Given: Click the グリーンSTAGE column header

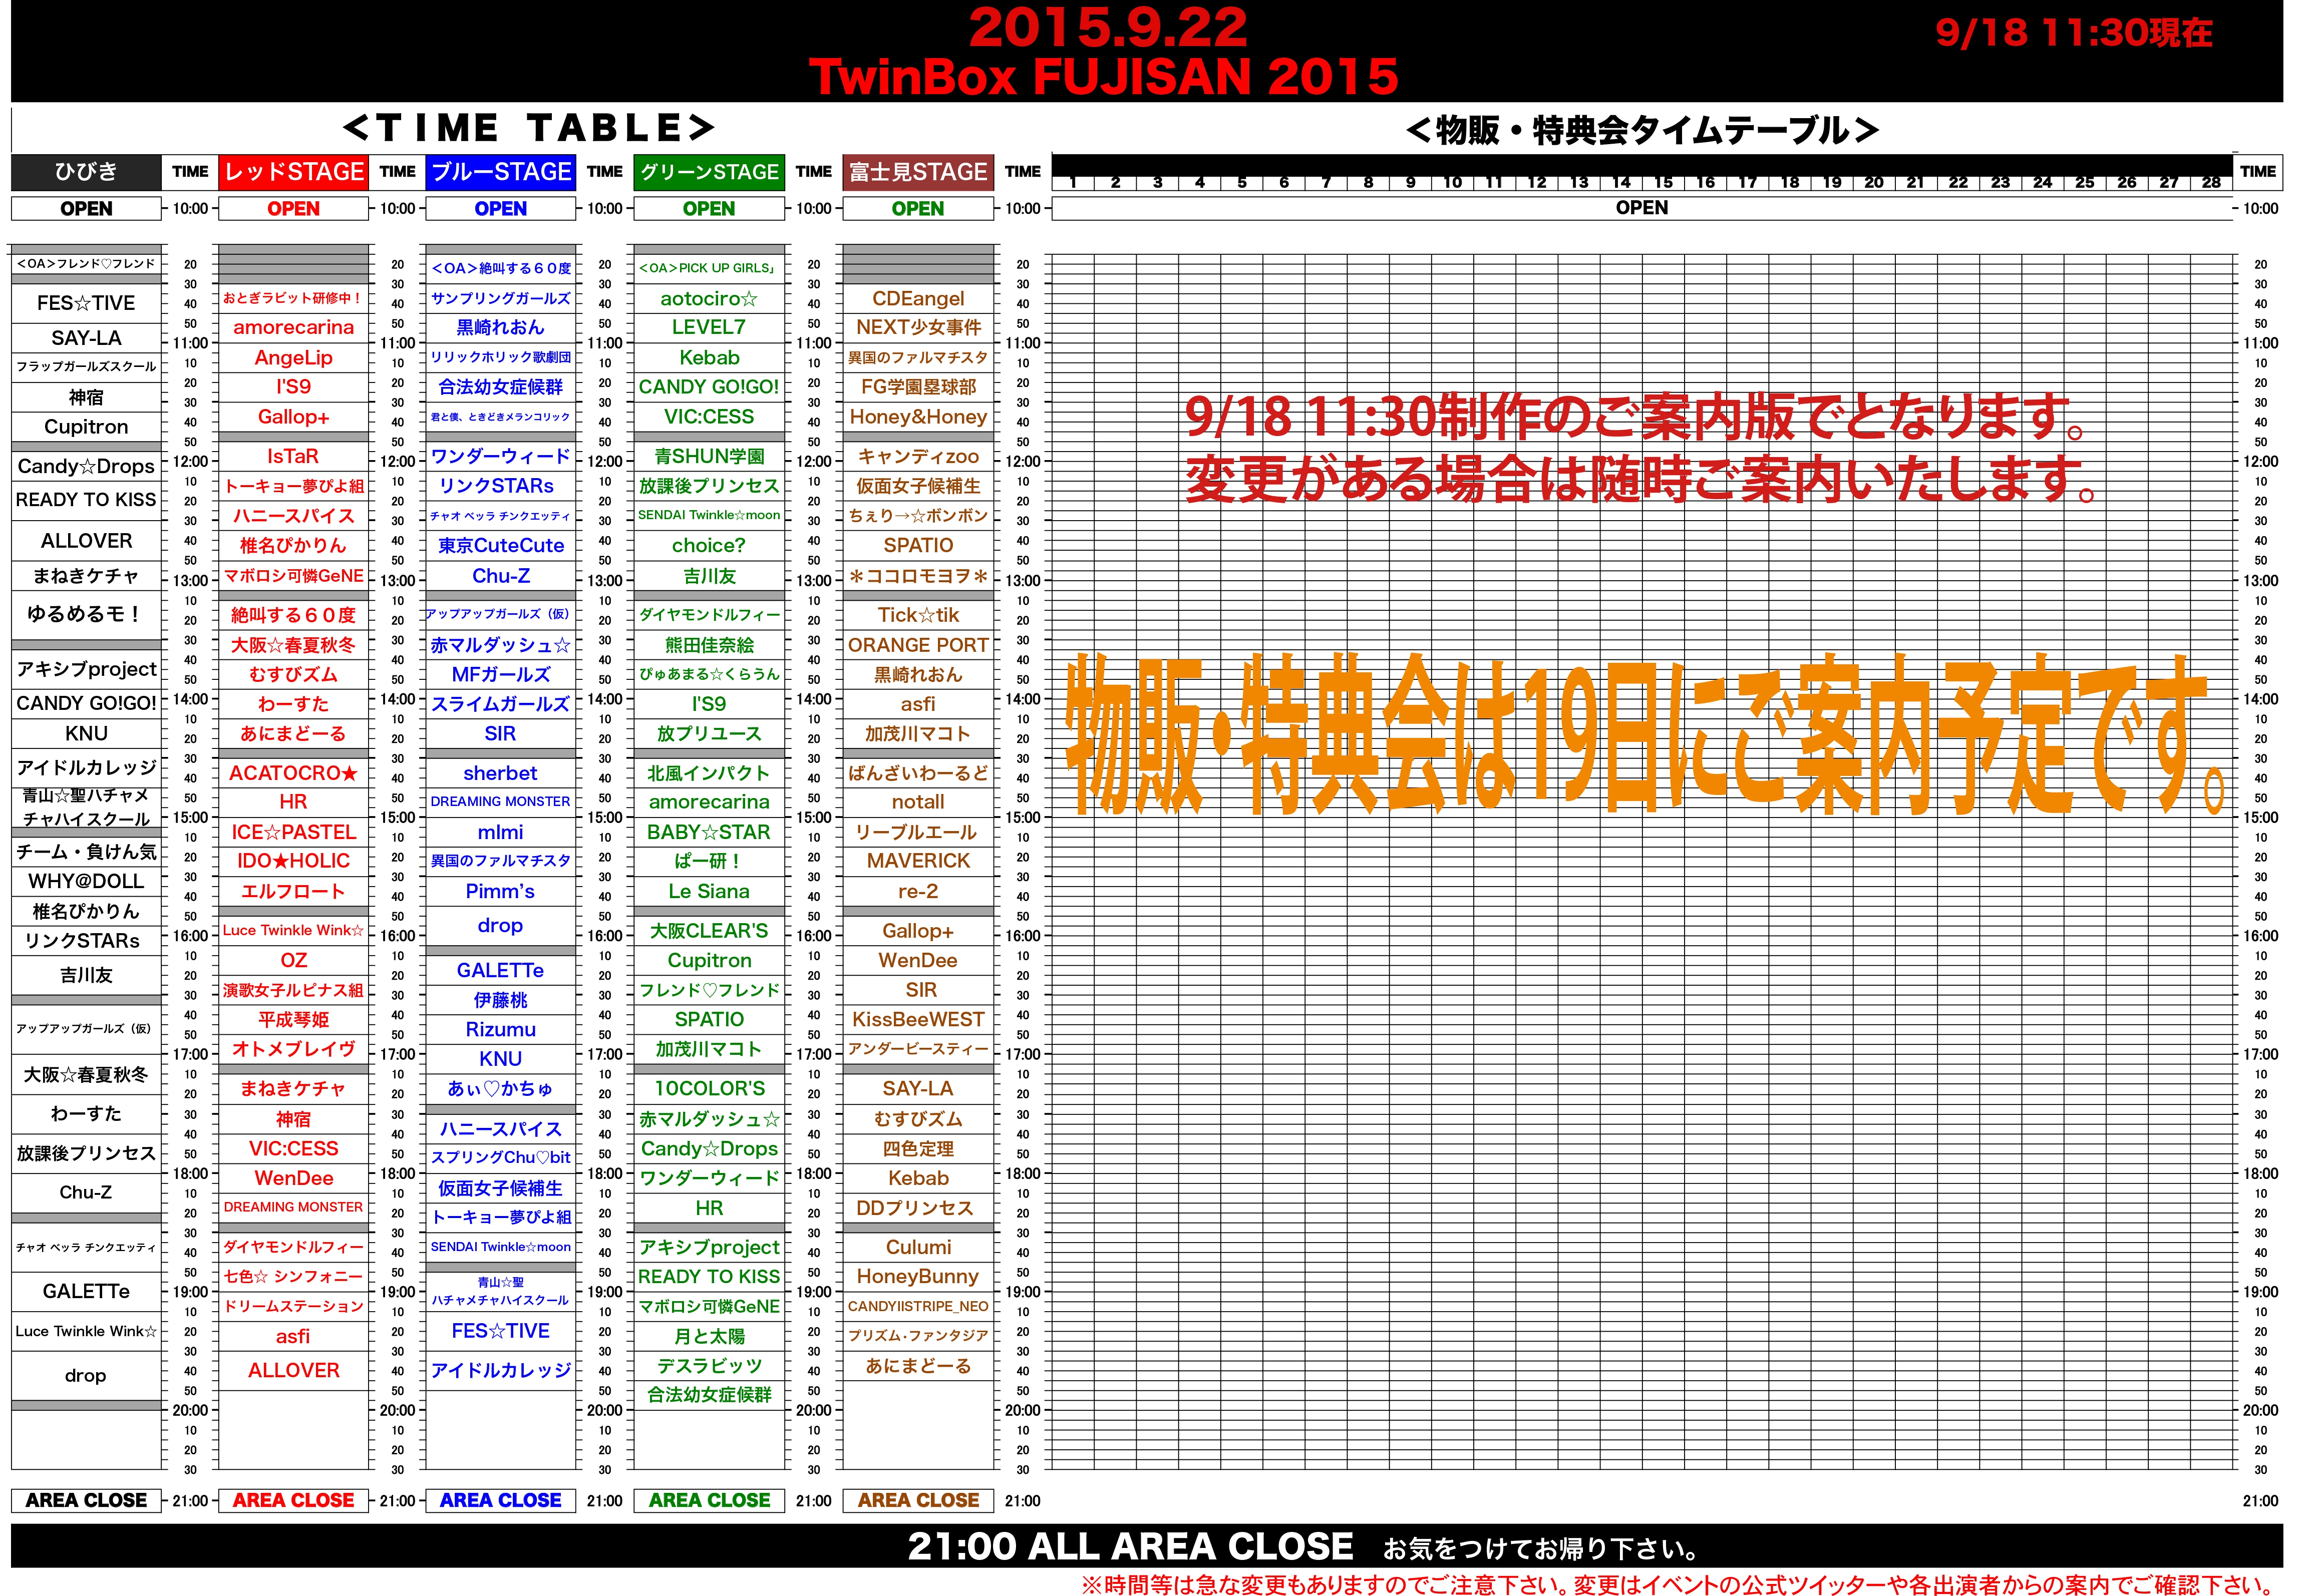Looking at the screenshot, I should pos(709,172).
